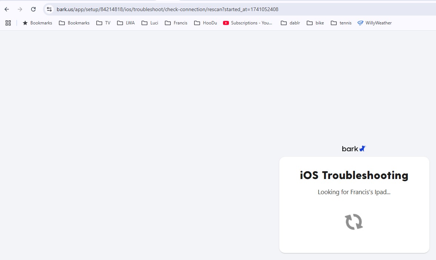This screenshot has width=436, height=260.
Task: Open the site information icon in address bar
Action: pos(49,9)
